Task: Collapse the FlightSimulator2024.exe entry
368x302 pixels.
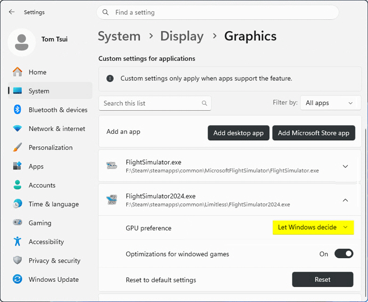Action: [x=345, y=200]
